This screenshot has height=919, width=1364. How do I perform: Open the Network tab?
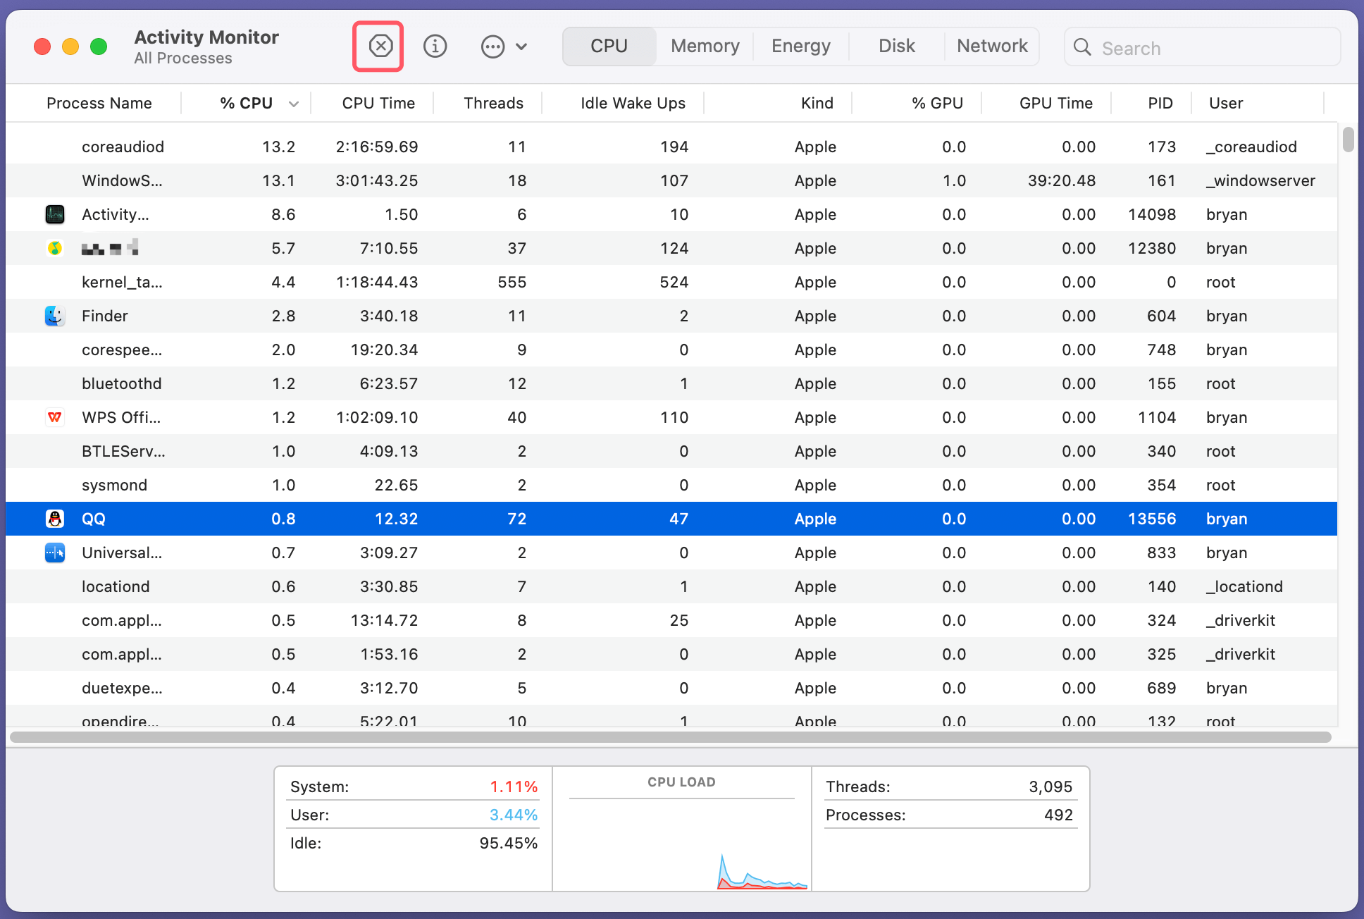point(992,46)
